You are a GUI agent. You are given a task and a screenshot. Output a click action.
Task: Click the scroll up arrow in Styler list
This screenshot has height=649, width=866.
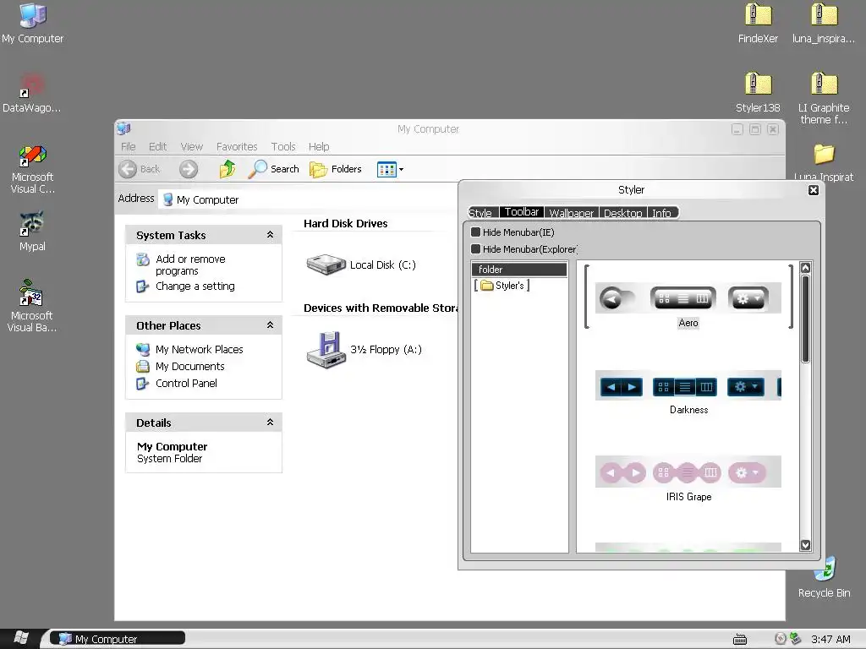coord(805,268)
